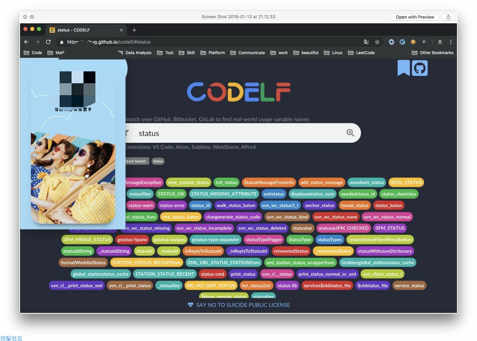Open the Linux bookmarks folder
Screen dimensions: 477x341
tap(333, 52)
